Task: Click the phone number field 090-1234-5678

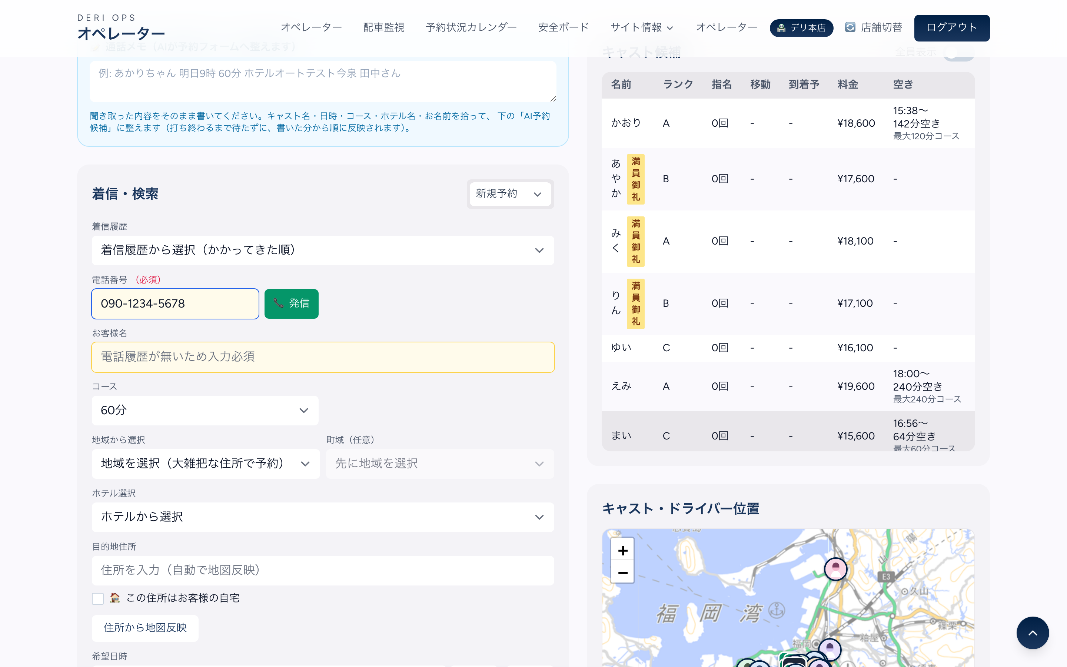Action: 175,303
